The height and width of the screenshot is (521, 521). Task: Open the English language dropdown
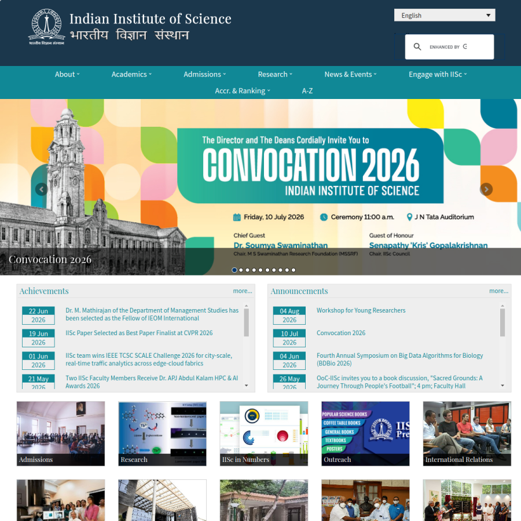(445, 15)
